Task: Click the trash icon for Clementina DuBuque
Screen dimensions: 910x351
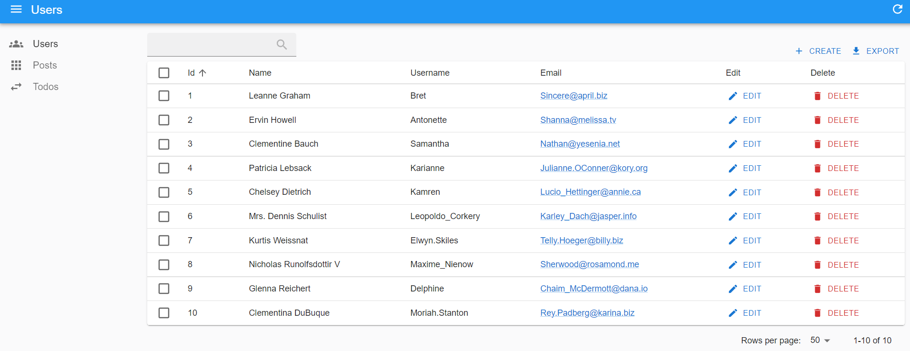Action: click(x=818, y=313)
